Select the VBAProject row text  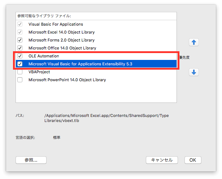point(39,72)
